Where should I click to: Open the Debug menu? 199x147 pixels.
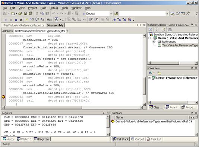tap(54, 8)
